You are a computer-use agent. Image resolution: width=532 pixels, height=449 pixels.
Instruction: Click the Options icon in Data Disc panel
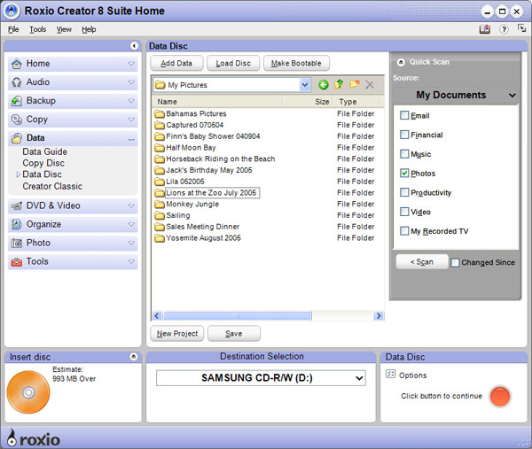click(391, 375)
